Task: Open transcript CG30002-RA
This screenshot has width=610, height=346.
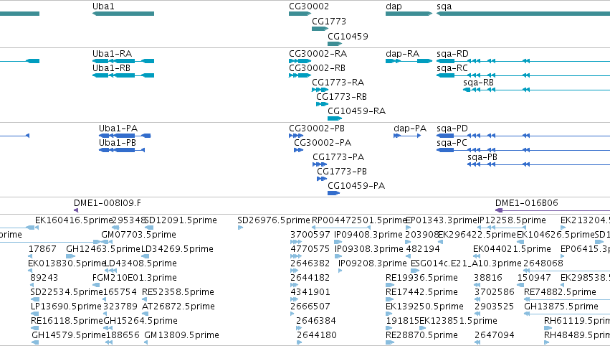Action: pyautogui.click(x=300, y=61)
